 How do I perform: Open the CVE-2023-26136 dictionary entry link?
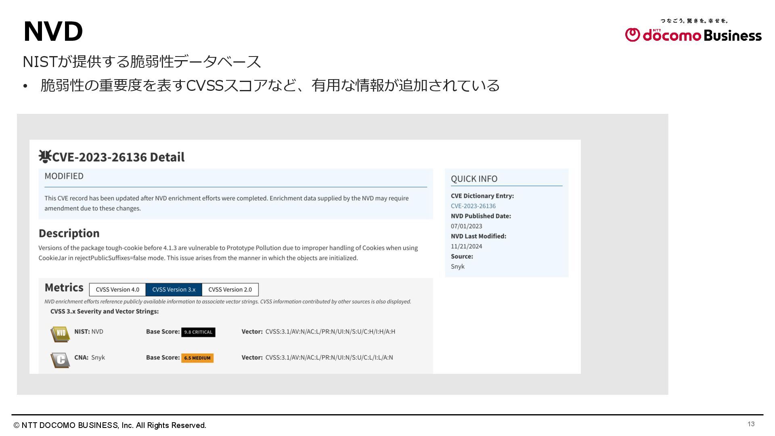[x=473, y=206]
